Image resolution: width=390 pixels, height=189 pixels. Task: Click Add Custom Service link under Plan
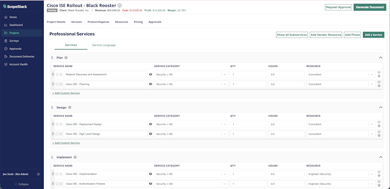coord(66,93)
